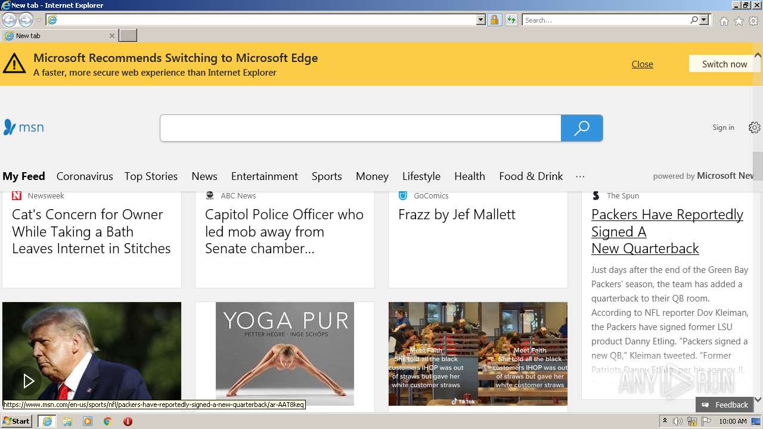Viewport: 763px width, 429px height.
Task: Select the New tab tab
Action: click(59, 36)
